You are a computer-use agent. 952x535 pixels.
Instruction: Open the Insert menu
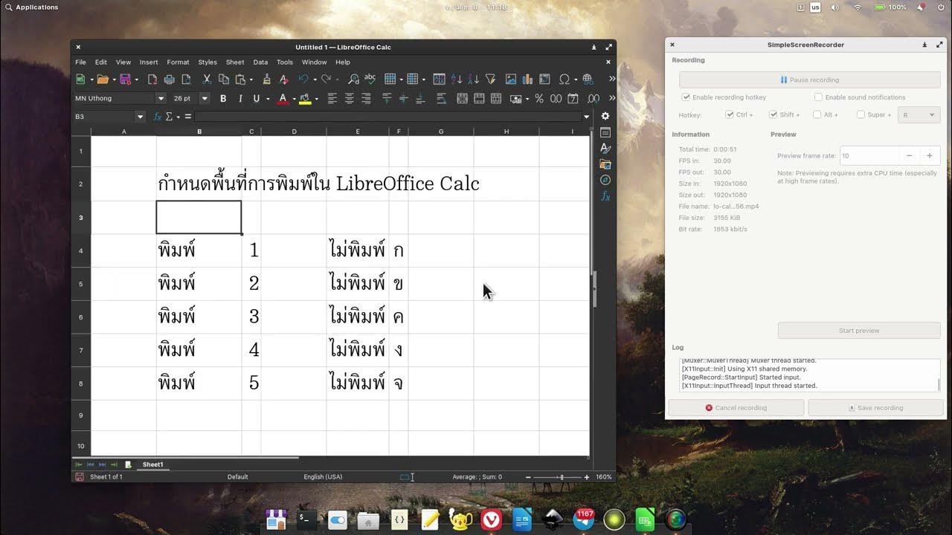(x=149, y=62)
